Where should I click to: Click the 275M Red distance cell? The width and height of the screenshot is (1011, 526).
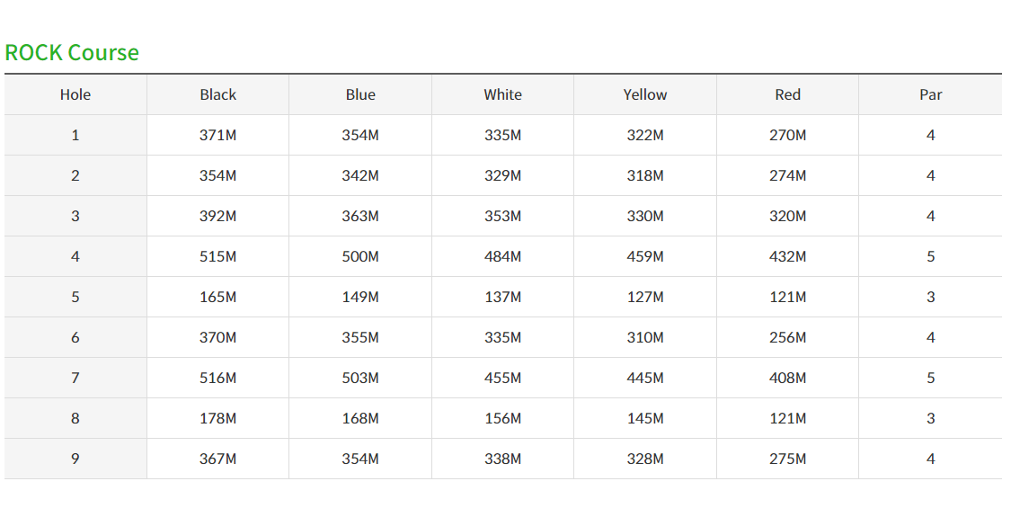[x=787, y=459]
